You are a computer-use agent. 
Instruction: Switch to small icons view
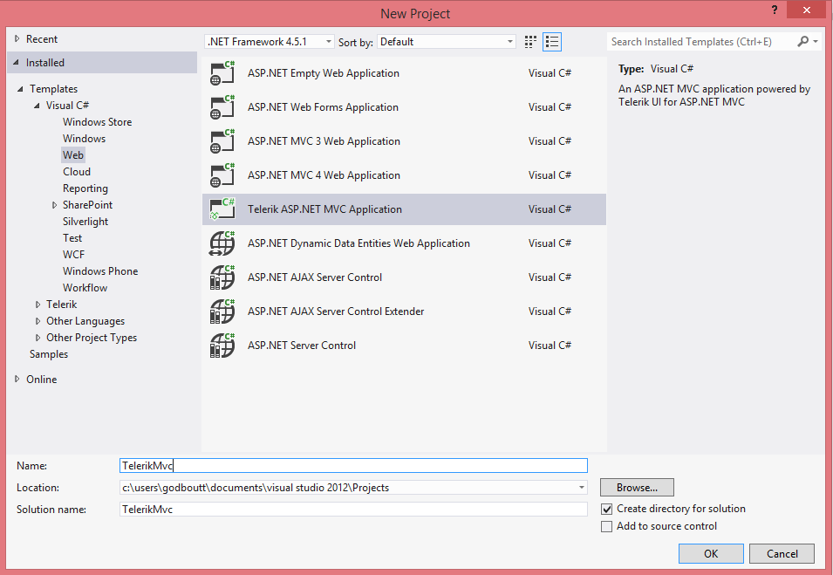coord(531,42)
